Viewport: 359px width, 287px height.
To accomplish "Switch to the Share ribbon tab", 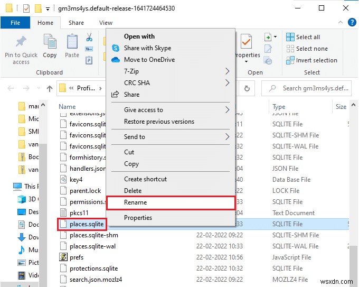I will pyautogui.click(x=76, y=23).
